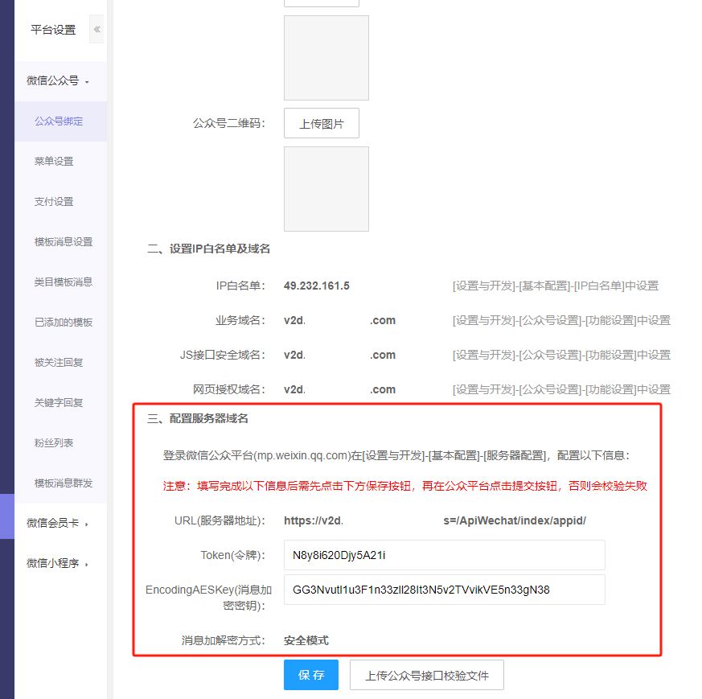
Task: Click 上传公众号接口校验文件 button
Action: pyautogui.click(x=426, y=676)
